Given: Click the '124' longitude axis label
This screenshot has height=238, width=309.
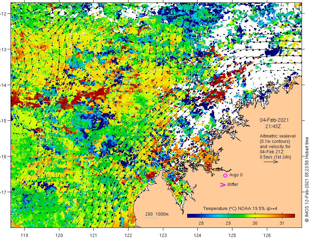Looking at the screenshot, I should pos(198,235).
